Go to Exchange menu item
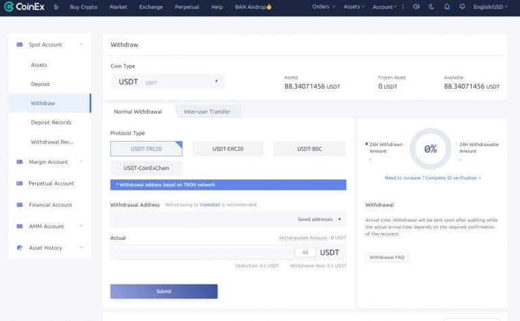Viewport: 520px width, 321px height. pyautogui.click(x=151, y=7)
